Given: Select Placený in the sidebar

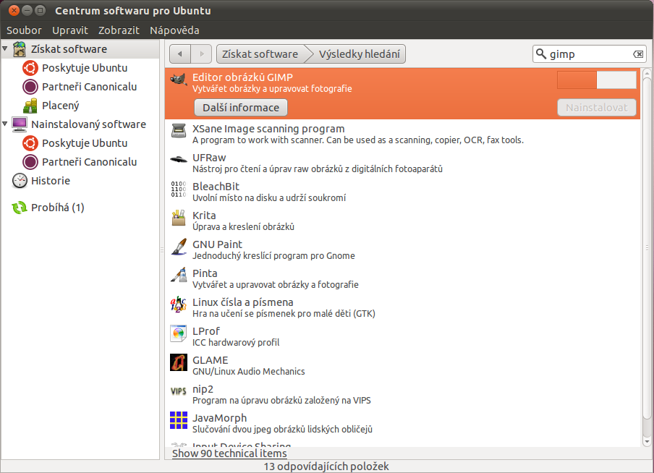Looking at the screenshot, I should 61,106.
